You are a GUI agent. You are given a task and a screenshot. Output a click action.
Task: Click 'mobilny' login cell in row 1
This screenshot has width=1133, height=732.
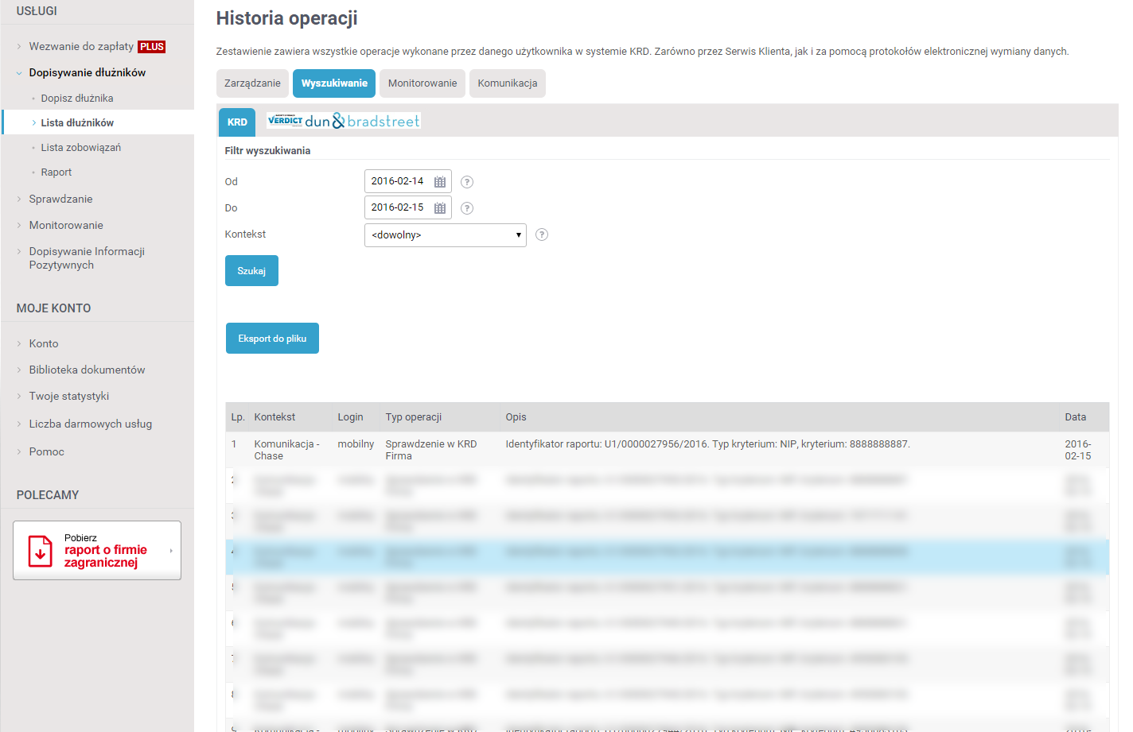pyautogui.click(x=356, y=444)
